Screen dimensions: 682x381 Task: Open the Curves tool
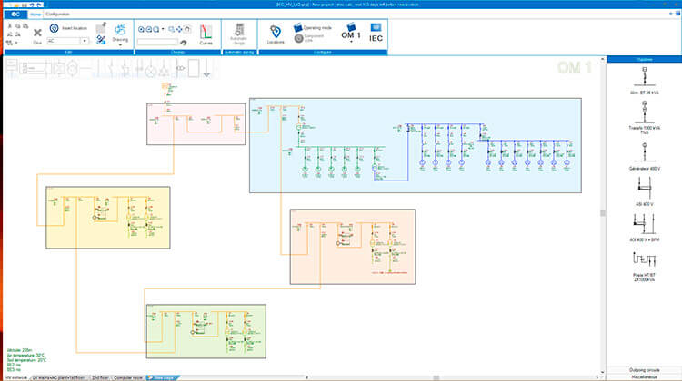coord(206,34)
